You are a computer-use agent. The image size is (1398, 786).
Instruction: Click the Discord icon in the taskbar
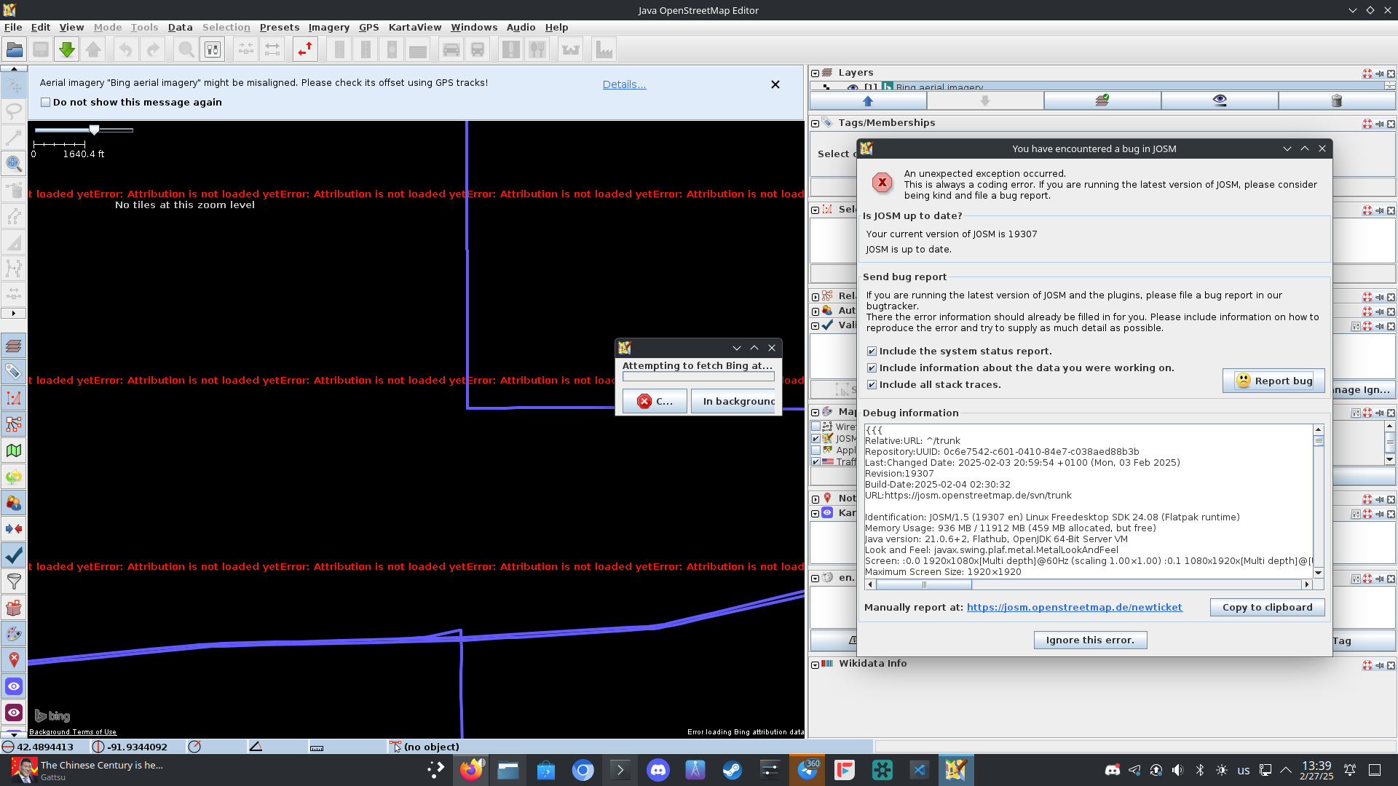click(x=657, y=769)
